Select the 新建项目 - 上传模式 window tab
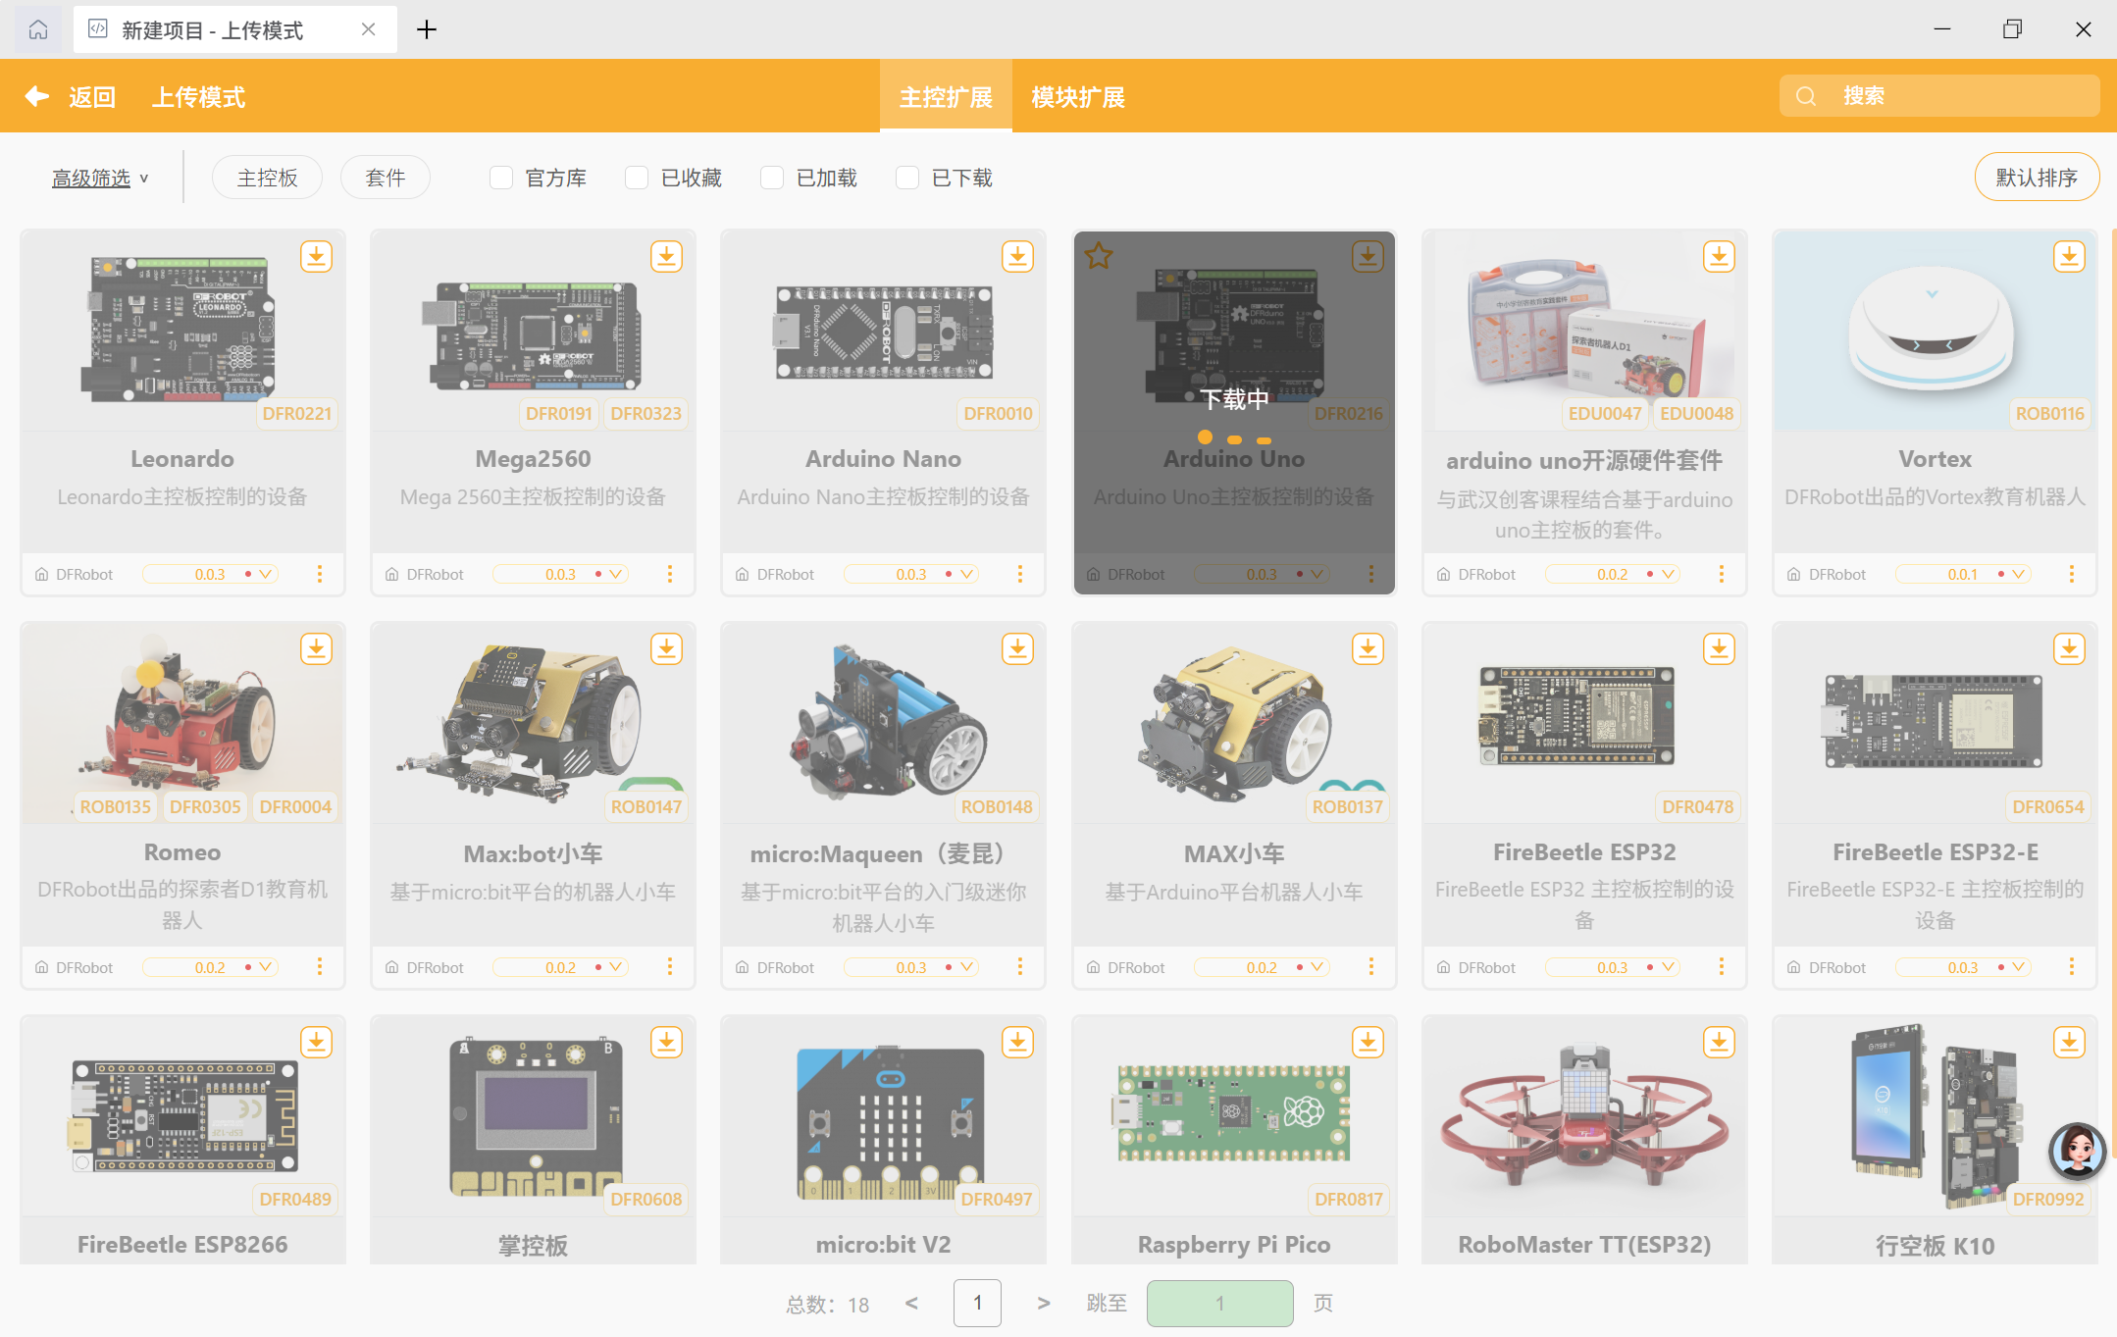 pos(235,29)
